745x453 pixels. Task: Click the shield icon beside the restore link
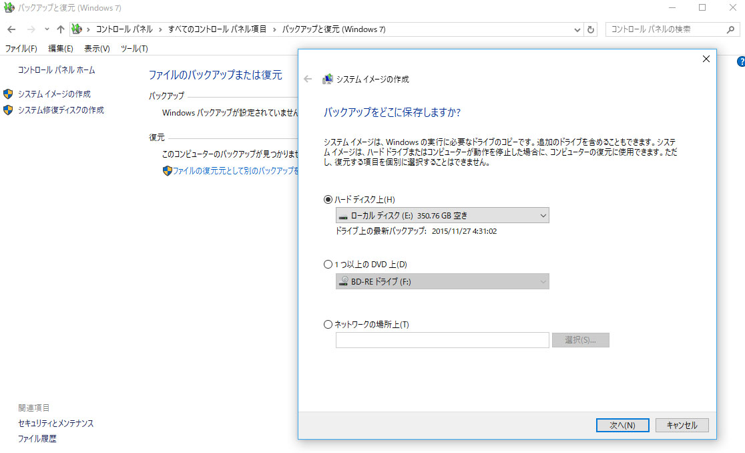tap(168, 170)
